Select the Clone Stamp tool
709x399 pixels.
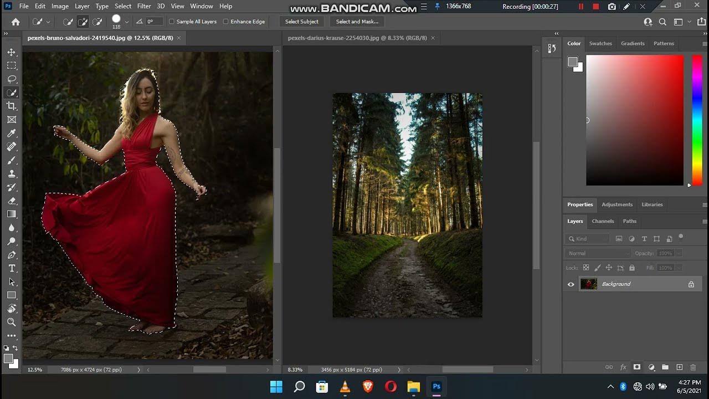tap(12, 173)
